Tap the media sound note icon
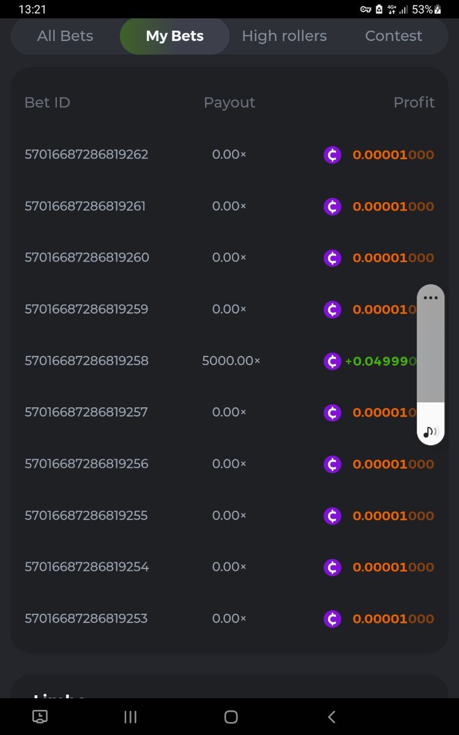The width and height of the screenshot is (459, 735). point(430,432)
